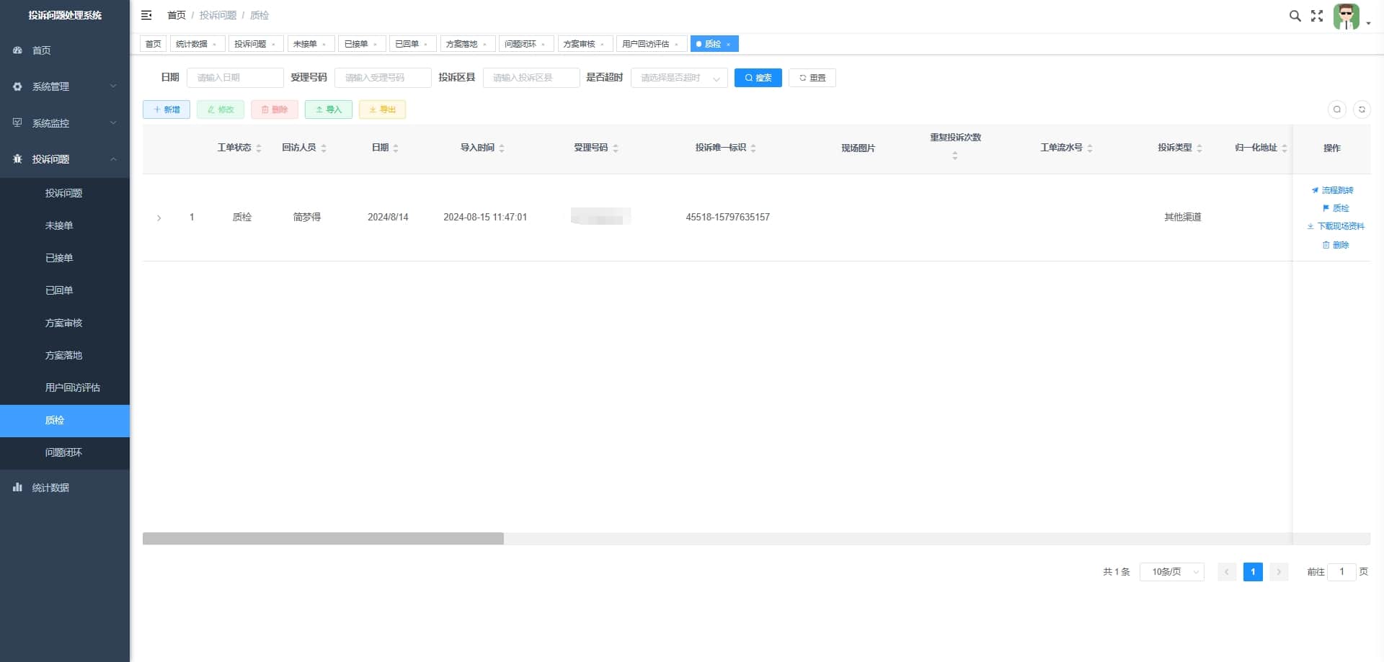
Task: Select 问题闭环 in the sidebar submenu
Action: [x=65, y=452]
